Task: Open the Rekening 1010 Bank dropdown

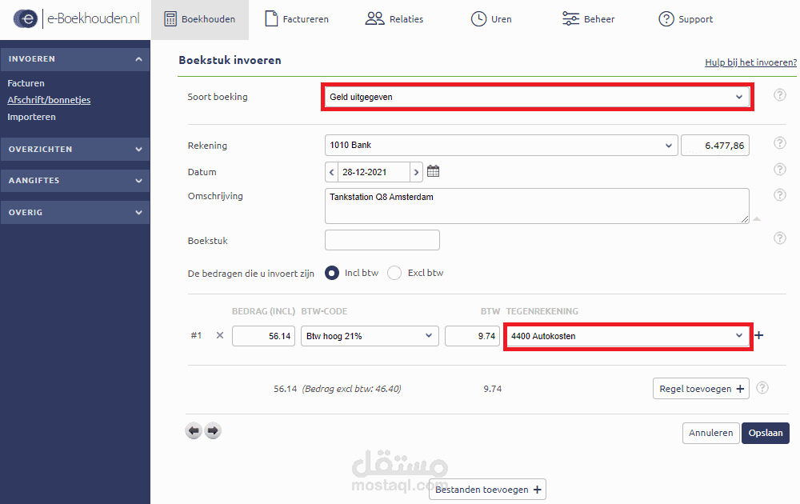Action: pyautogui.click(x=501, y=146)
